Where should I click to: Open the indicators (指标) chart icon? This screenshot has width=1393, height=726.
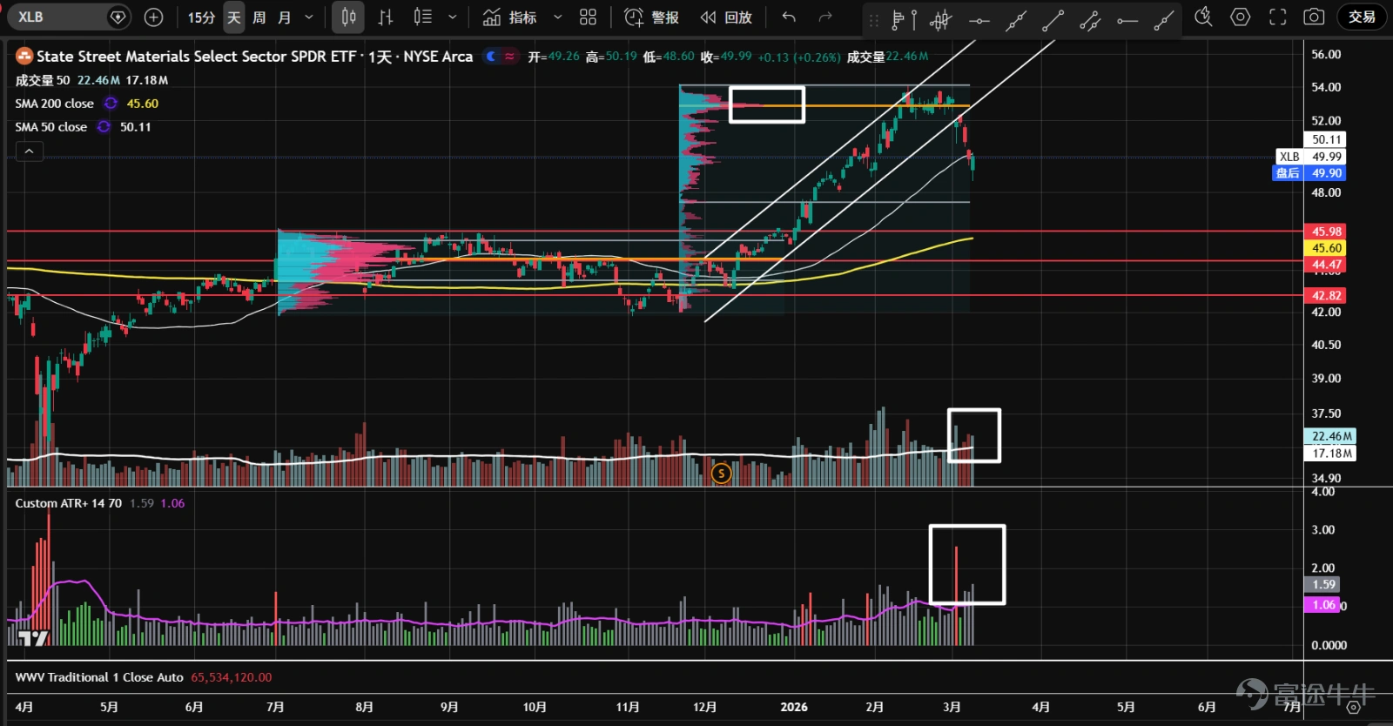[x=492, y=17]
